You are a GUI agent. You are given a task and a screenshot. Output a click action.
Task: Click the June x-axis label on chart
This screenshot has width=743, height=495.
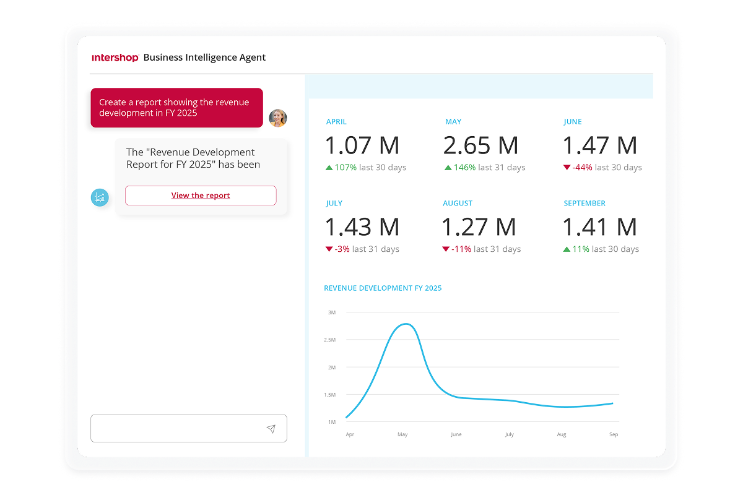(456, 435)
